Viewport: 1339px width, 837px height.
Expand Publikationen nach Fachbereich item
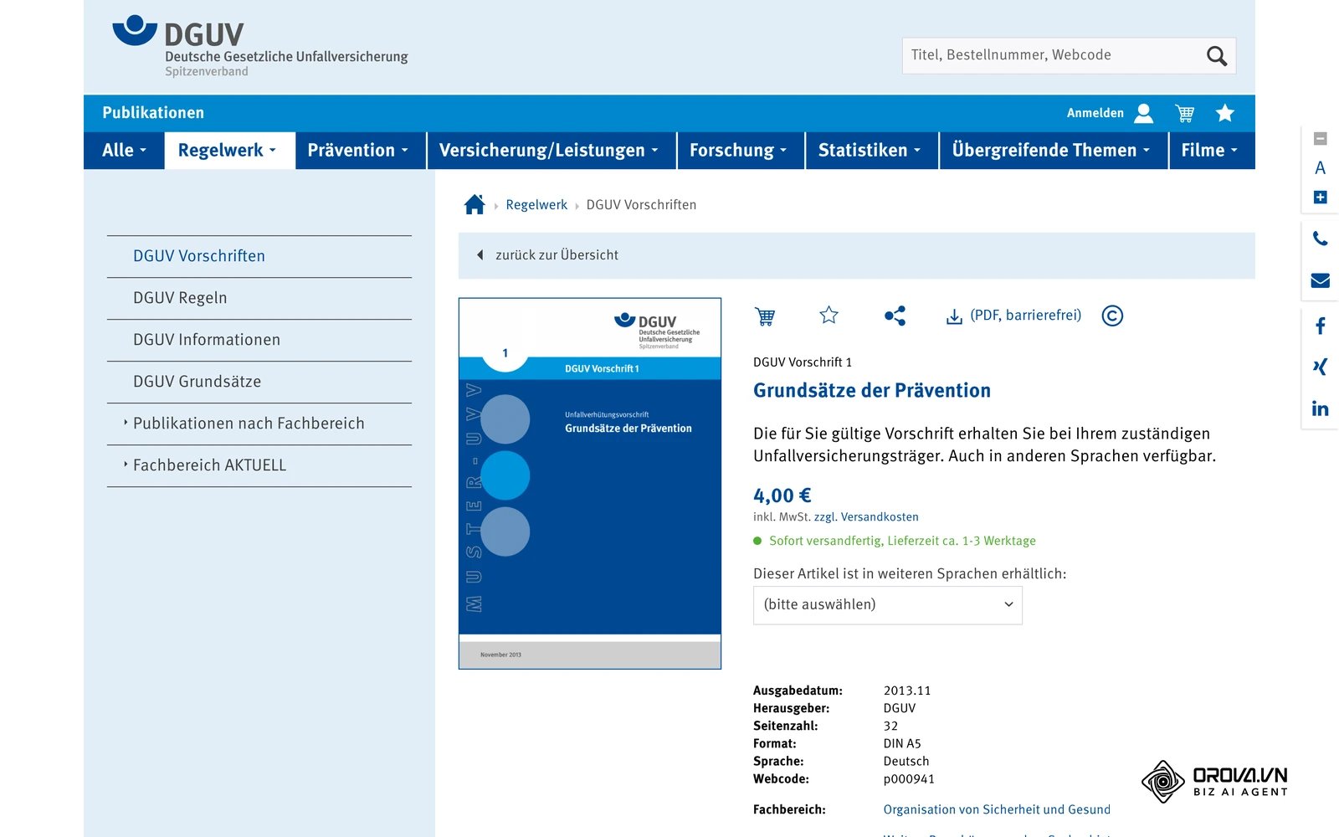coord(259,424)
